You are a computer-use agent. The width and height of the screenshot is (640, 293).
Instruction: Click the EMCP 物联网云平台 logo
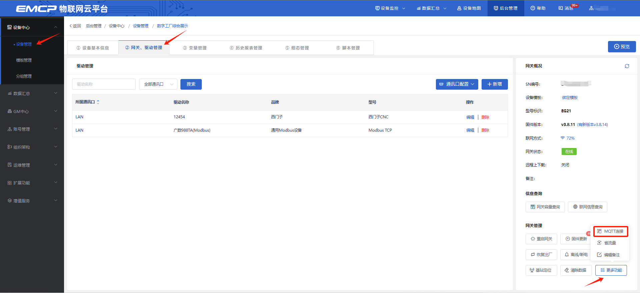pos(62,9)
